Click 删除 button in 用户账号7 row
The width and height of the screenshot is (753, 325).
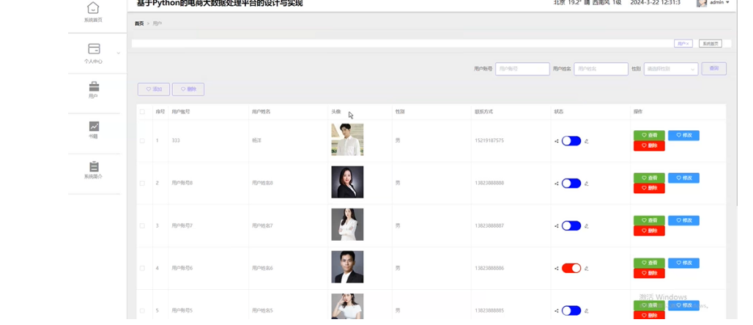click(649, 231)
